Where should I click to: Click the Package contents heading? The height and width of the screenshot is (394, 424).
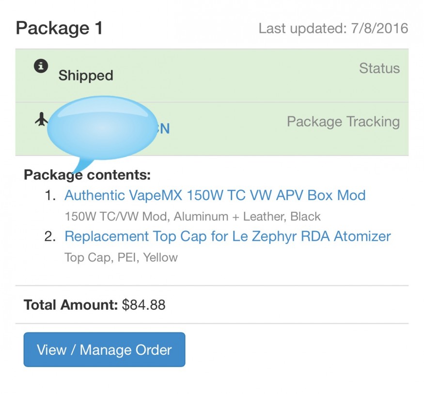87,175
